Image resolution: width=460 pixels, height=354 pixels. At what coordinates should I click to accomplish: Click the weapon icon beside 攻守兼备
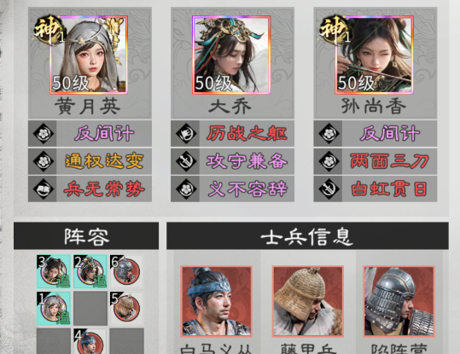[186, 161]
